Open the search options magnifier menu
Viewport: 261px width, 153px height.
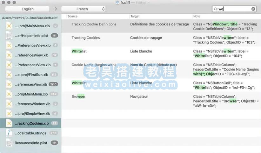[x=216, y=9]
